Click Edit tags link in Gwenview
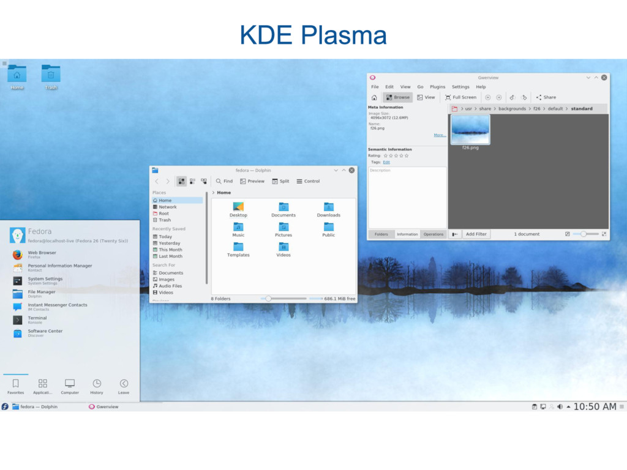 coord(386,162)
